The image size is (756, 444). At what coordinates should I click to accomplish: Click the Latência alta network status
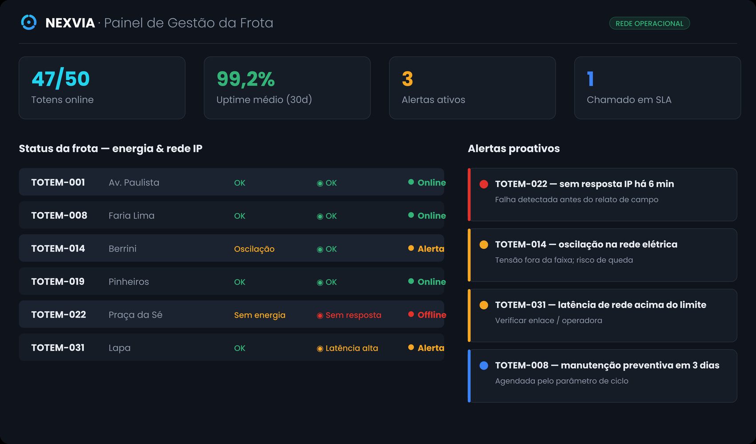(x=347, y=348)
